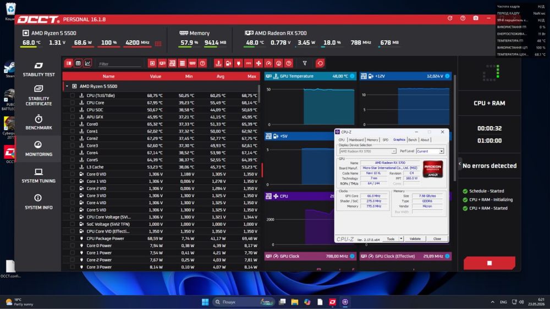550x309 pixels.
Task: Tick the Core 2 Power row checkbox
Action: coord(72,260)
